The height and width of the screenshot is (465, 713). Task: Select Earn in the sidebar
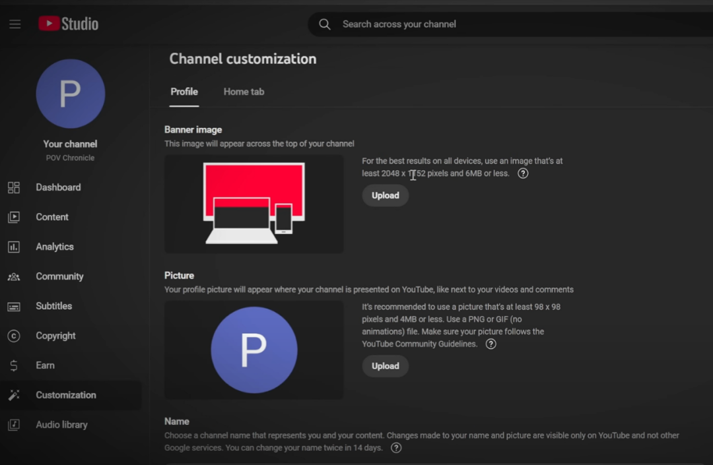71,365
